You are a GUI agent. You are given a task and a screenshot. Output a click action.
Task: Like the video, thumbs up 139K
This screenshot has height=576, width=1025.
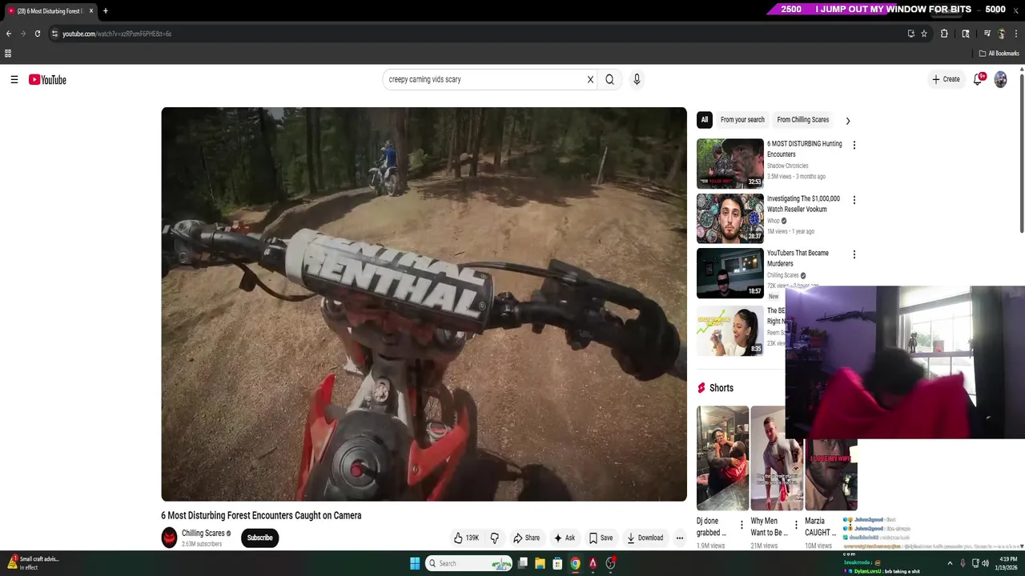click(x=466, y=538)
